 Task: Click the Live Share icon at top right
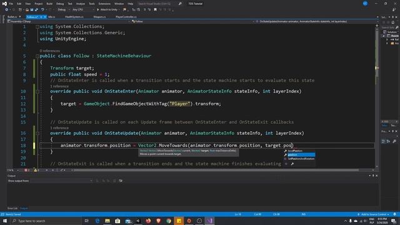pos(394,10)
